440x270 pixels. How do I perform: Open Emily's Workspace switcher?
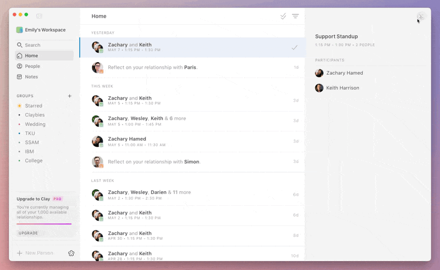tap(45, 30)
